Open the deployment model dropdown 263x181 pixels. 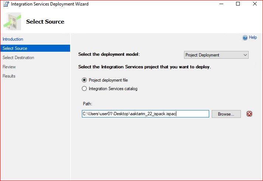pyautogui.click(x=216, y=55)
